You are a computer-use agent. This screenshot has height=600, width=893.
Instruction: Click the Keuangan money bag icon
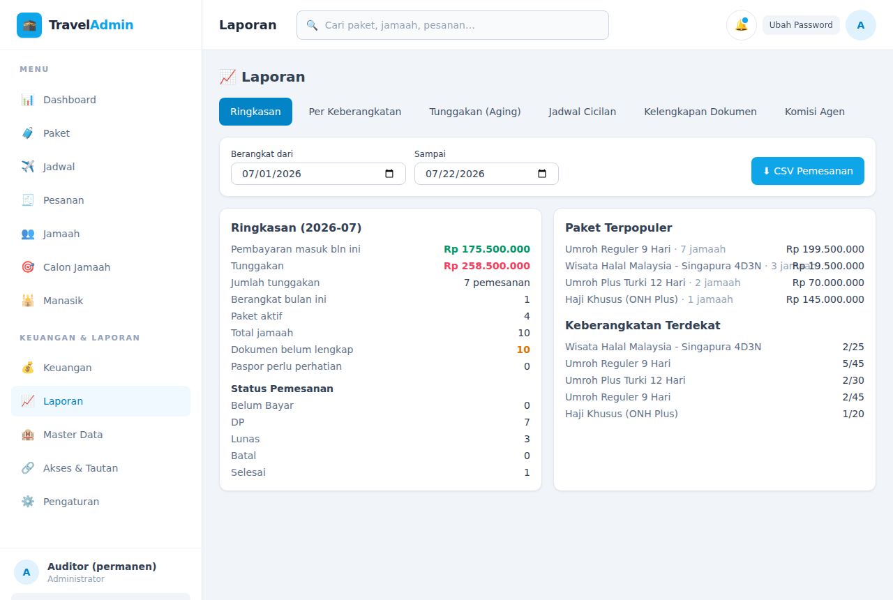pyautogui.click(x=28, y=368)
